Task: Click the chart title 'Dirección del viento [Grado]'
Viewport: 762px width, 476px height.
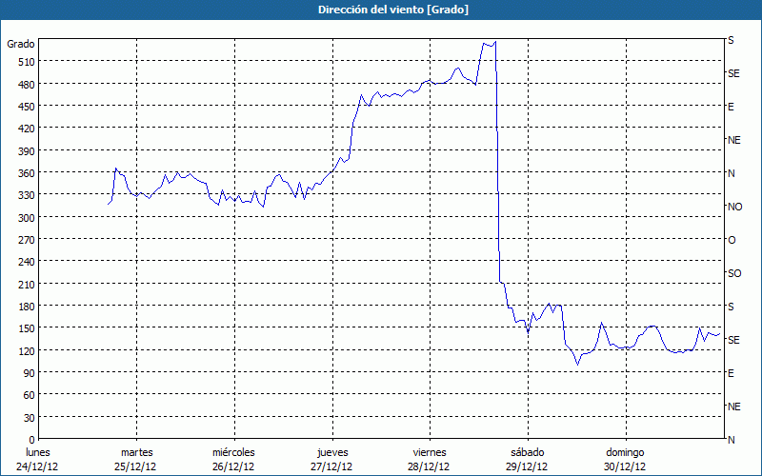Action: point(380,9)
